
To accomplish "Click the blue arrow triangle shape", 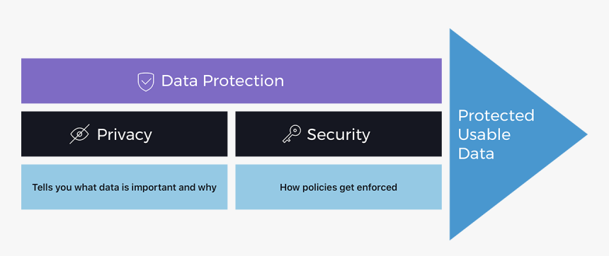I will click(x=505, y=134).
